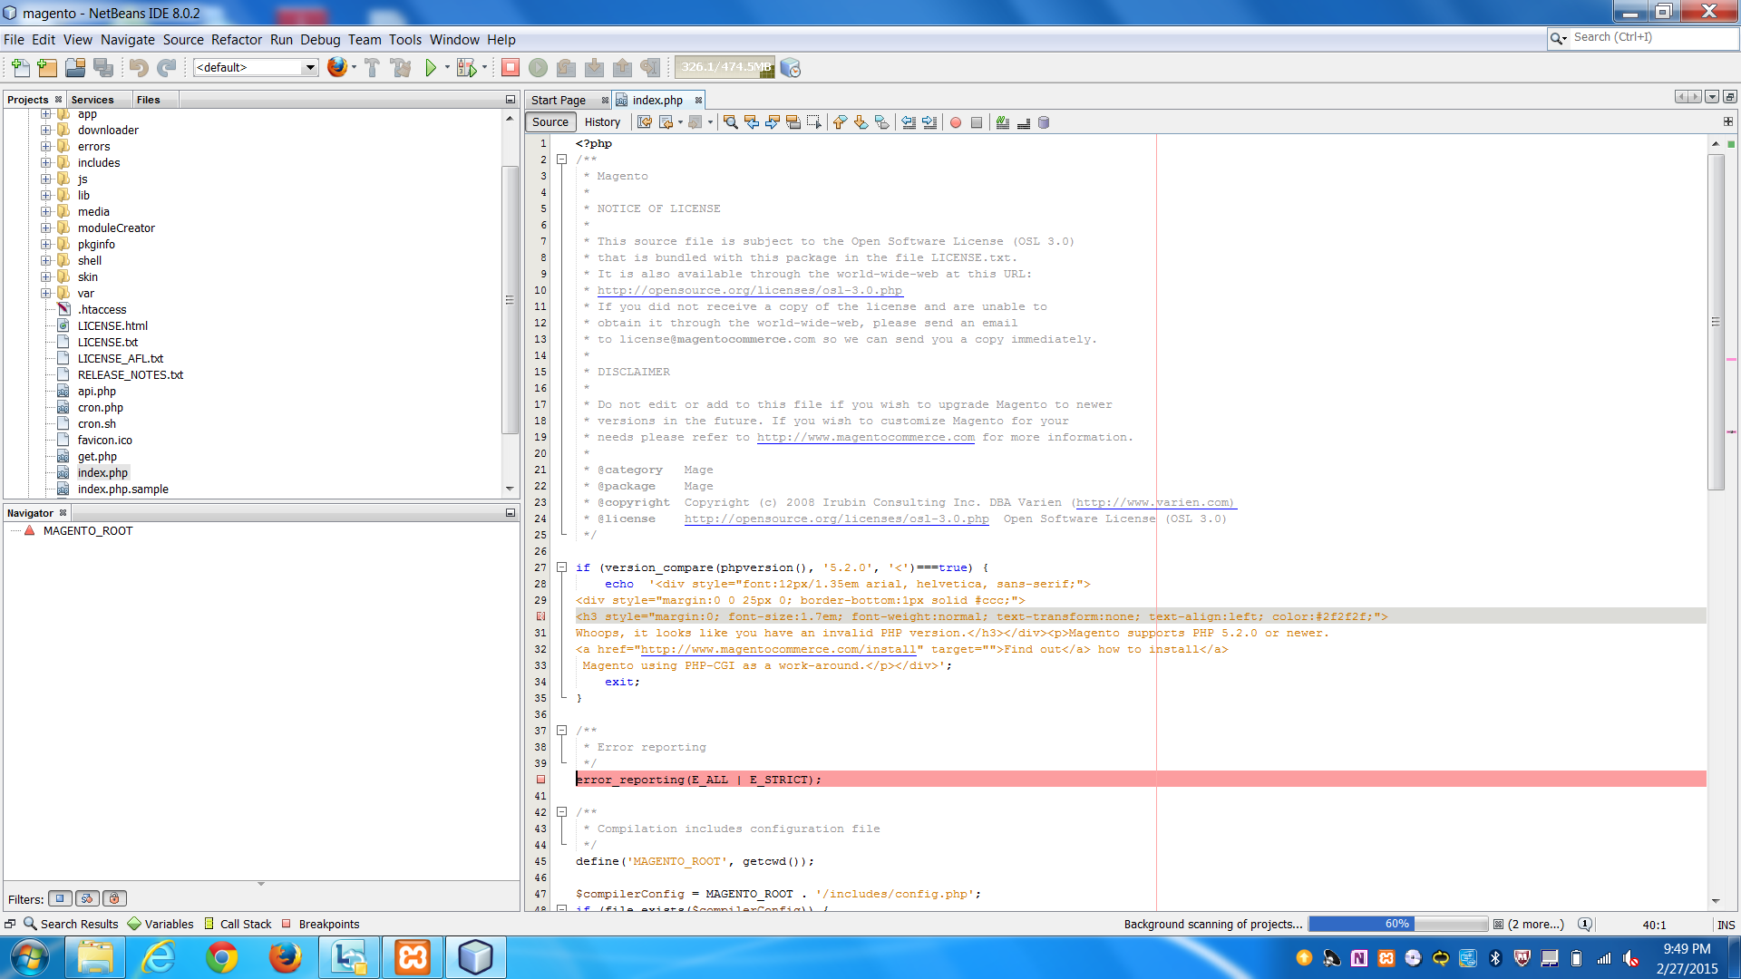1741x979 pixels.
Task: Toggle second Navigator filter button
Action: click(x=87, y=898)
